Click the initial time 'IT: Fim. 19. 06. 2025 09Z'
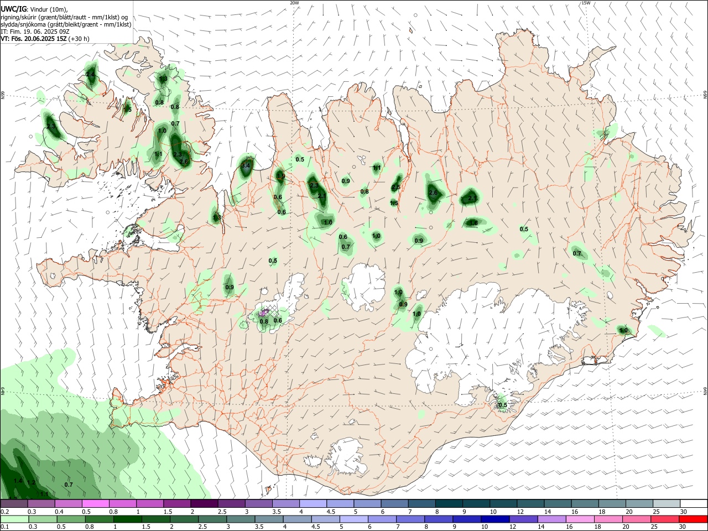 tap(35, 32)
